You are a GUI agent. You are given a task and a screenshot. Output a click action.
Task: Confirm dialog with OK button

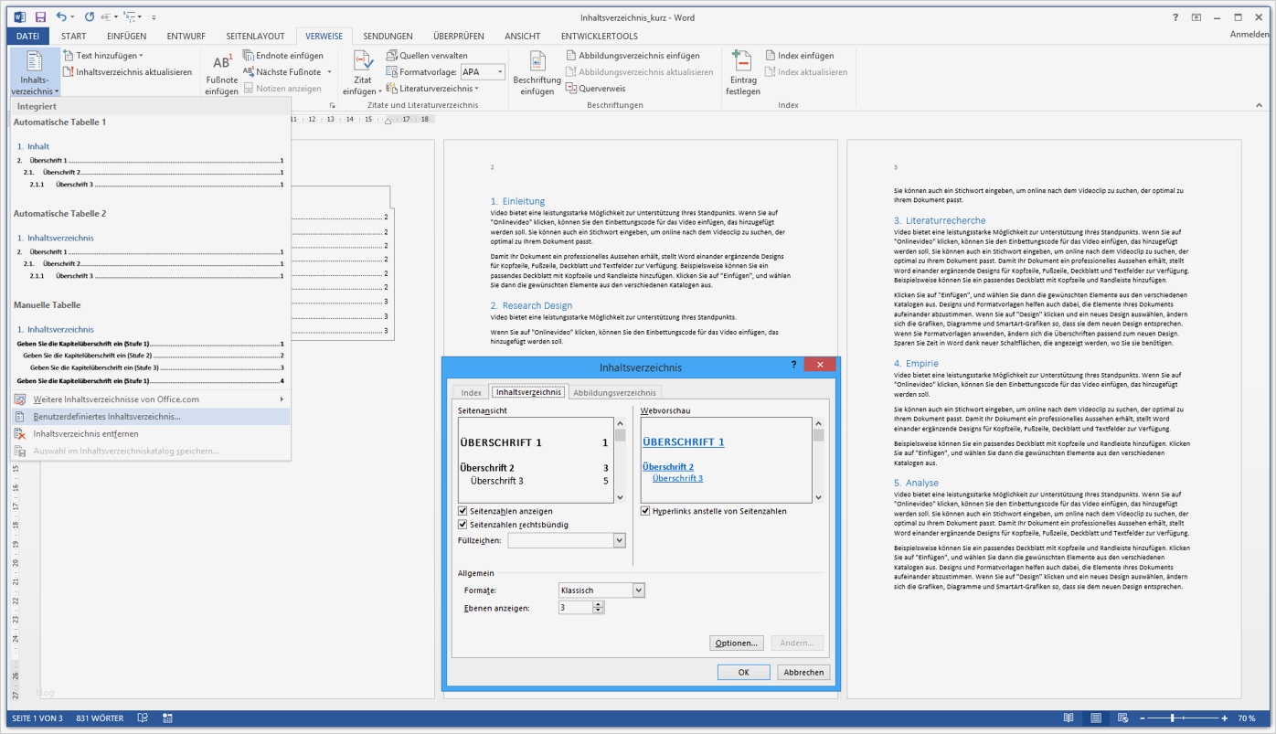pyautogui.click(x=743, y=672)
